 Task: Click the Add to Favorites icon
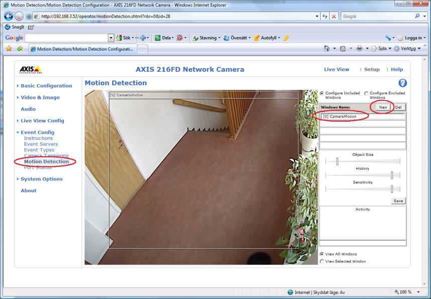(20, 49)
